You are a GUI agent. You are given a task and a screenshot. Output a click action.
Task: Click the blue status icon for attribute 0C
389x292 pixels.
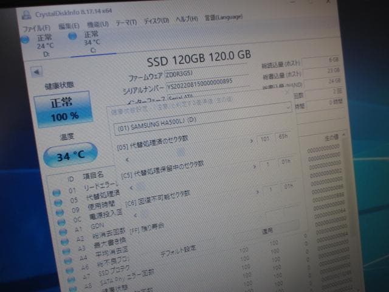click(61, 222)
